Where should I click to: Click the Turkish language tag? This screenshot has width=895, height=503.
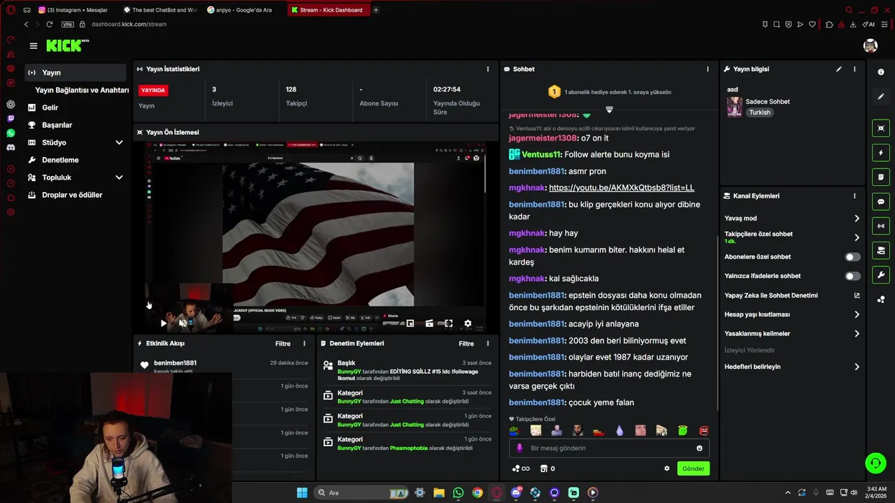pos(759,112)
